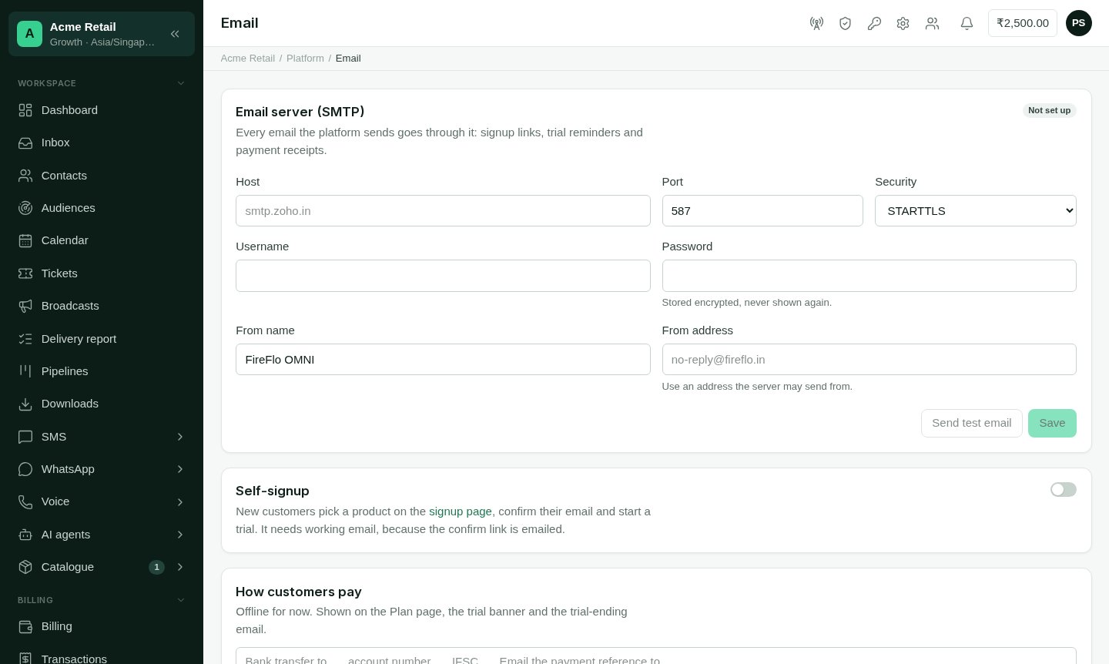Viewport: 1109px width, 664px height.
Task: Collapse the BILLING section chevron
Action: tap(181, 600)
